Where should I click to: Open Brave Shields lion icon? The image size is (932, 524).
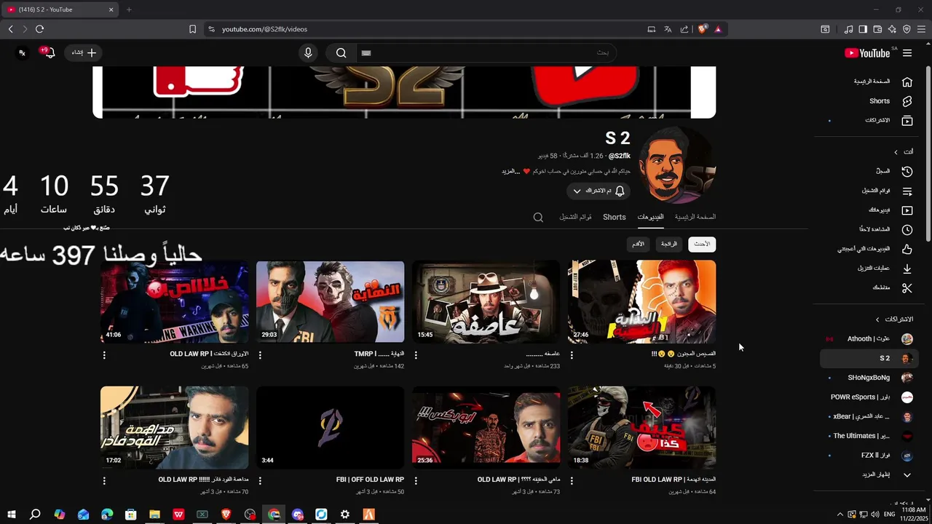point(702,29)
